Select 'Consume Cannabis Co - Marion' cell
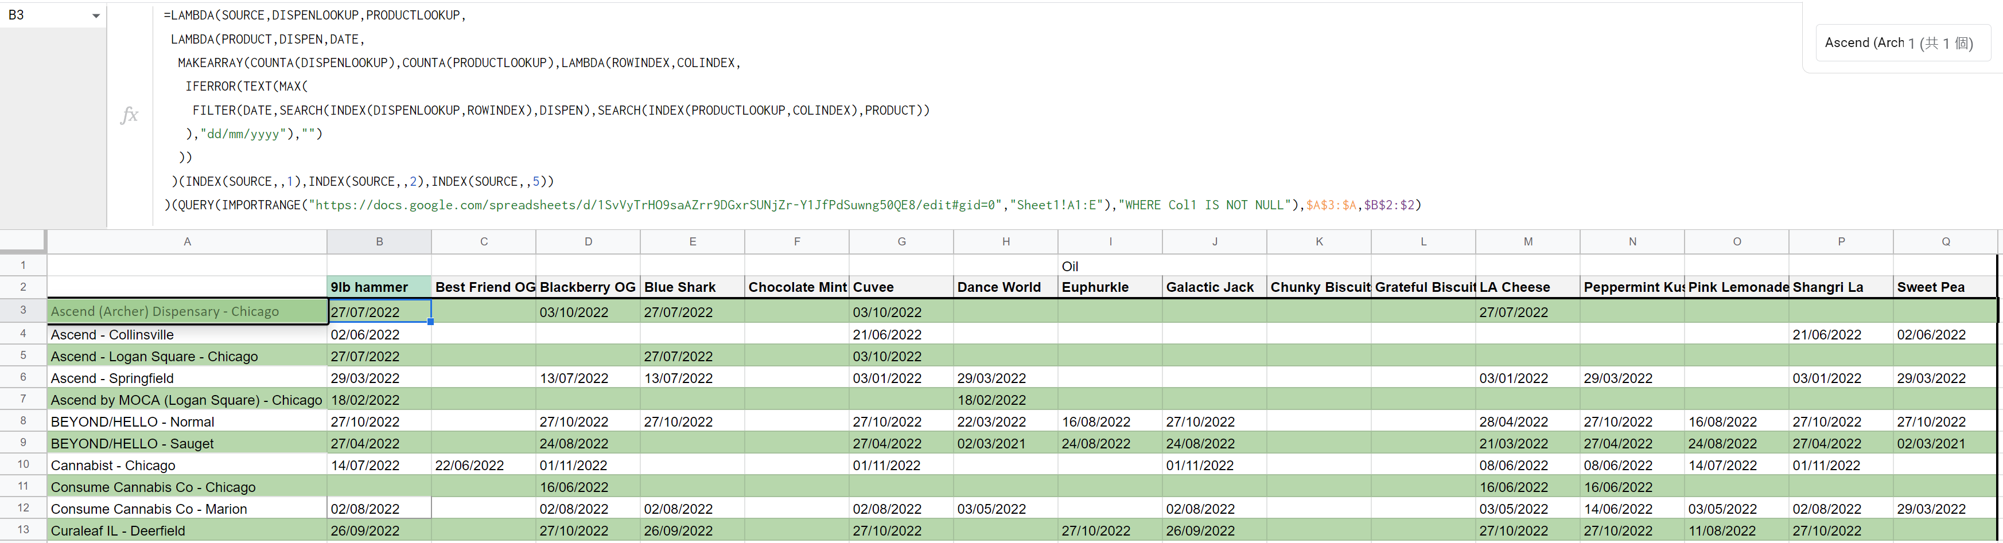 (x=186, y=508)
